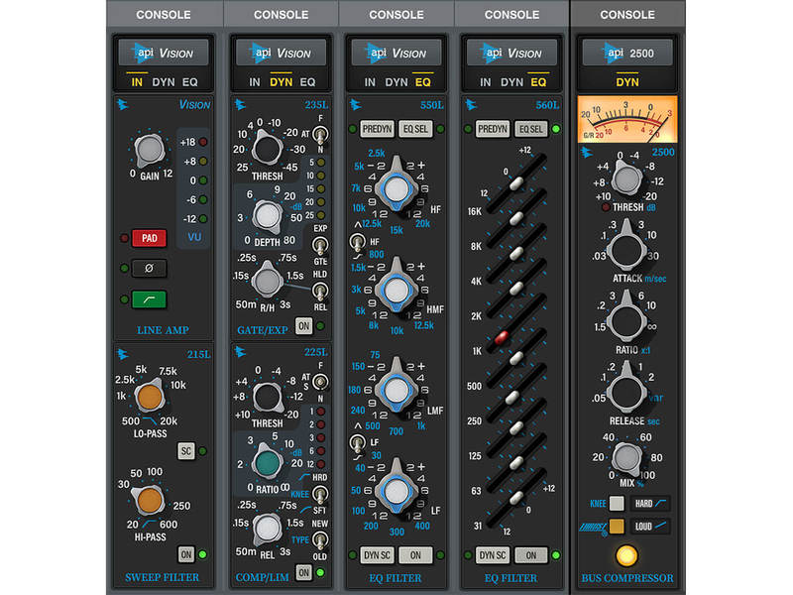Click the white KNEE square button
The height and width of the screenshot is (595, 793).
617,504
